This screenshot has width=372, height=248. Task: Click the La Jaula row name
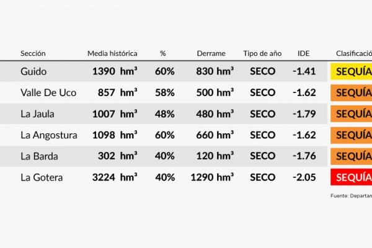[38, 114]
